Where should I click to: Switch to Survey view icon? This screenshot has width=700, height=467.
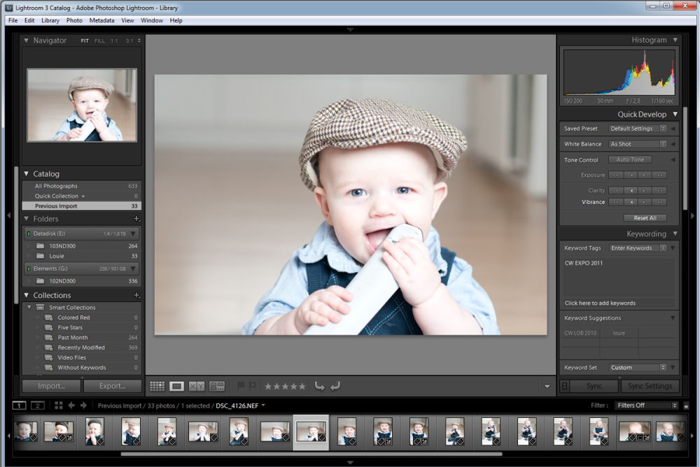pos(217,386)
